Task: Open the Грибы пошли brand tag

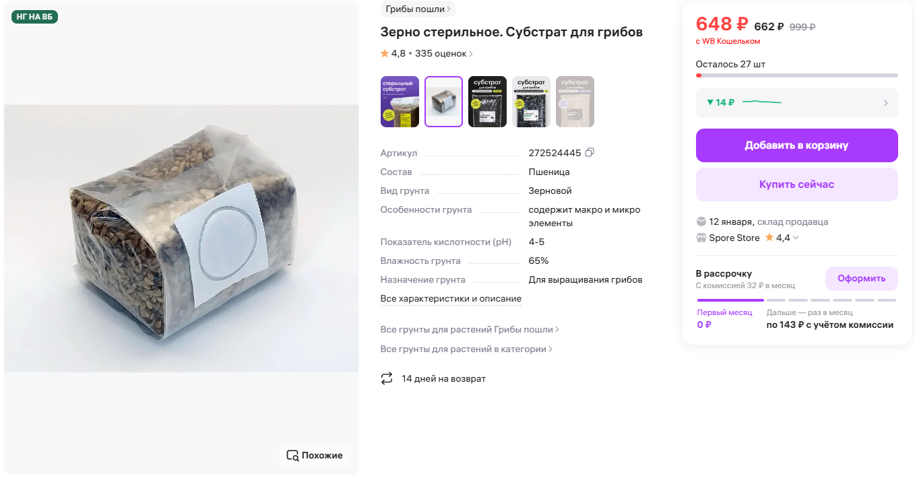Action: [418, 9]
